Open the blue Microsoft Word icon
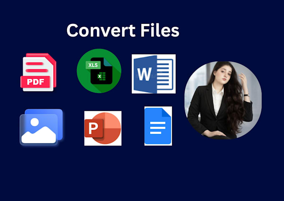 [154, 74]
